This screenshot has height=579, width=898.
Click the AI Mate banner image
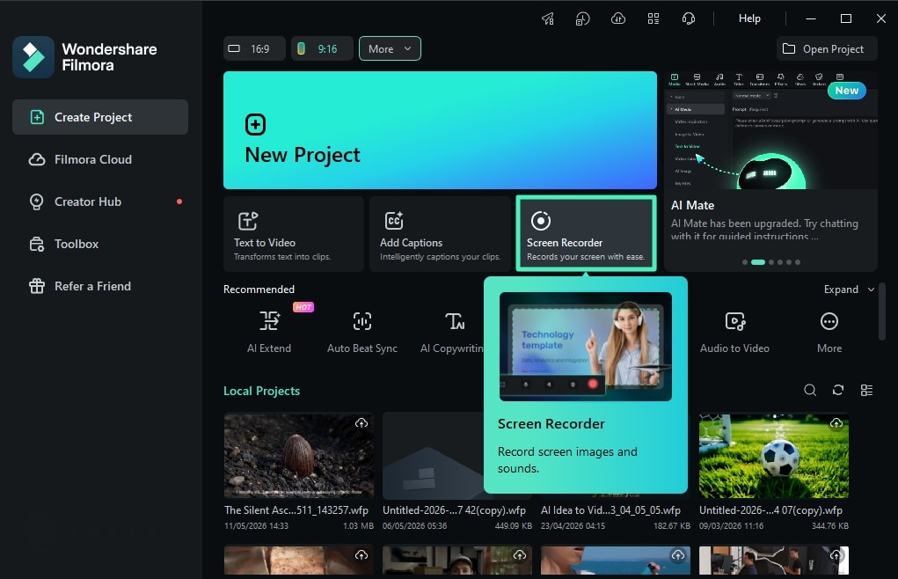tap(770, 130)
